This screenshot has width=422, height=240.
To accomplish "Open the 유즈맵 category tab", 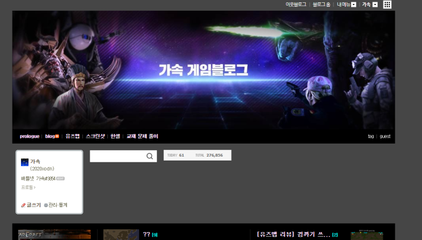I will point(72,136).
